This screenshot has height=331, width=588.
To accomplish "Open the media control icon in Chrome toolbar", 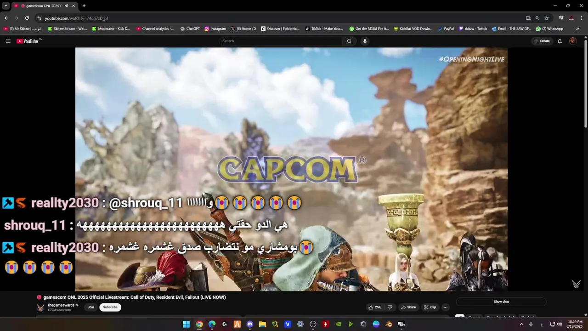I will point(561,18).
